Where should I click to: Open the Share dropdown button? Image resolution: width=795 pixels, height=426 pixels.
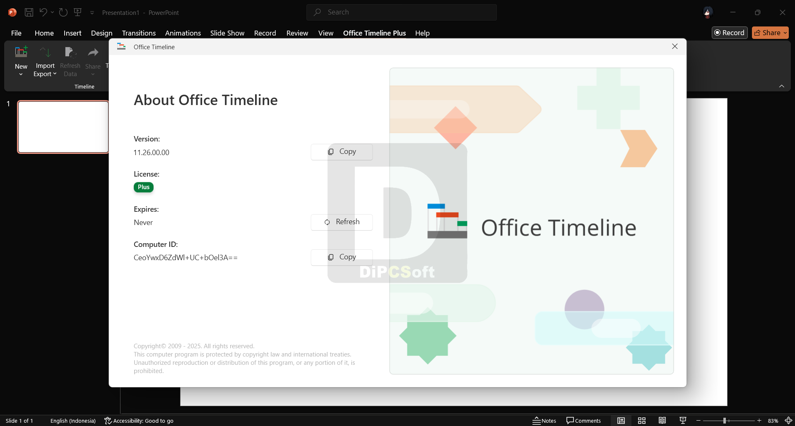pyautogui.click(x=770, y=33)
